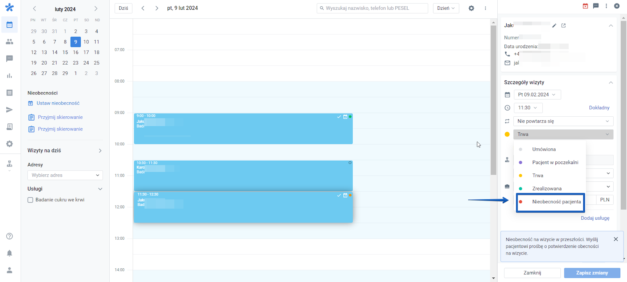This screenshot has height=282, width=627.
Task: Edit patient data with pencil icon
Action: coord(554,25)
